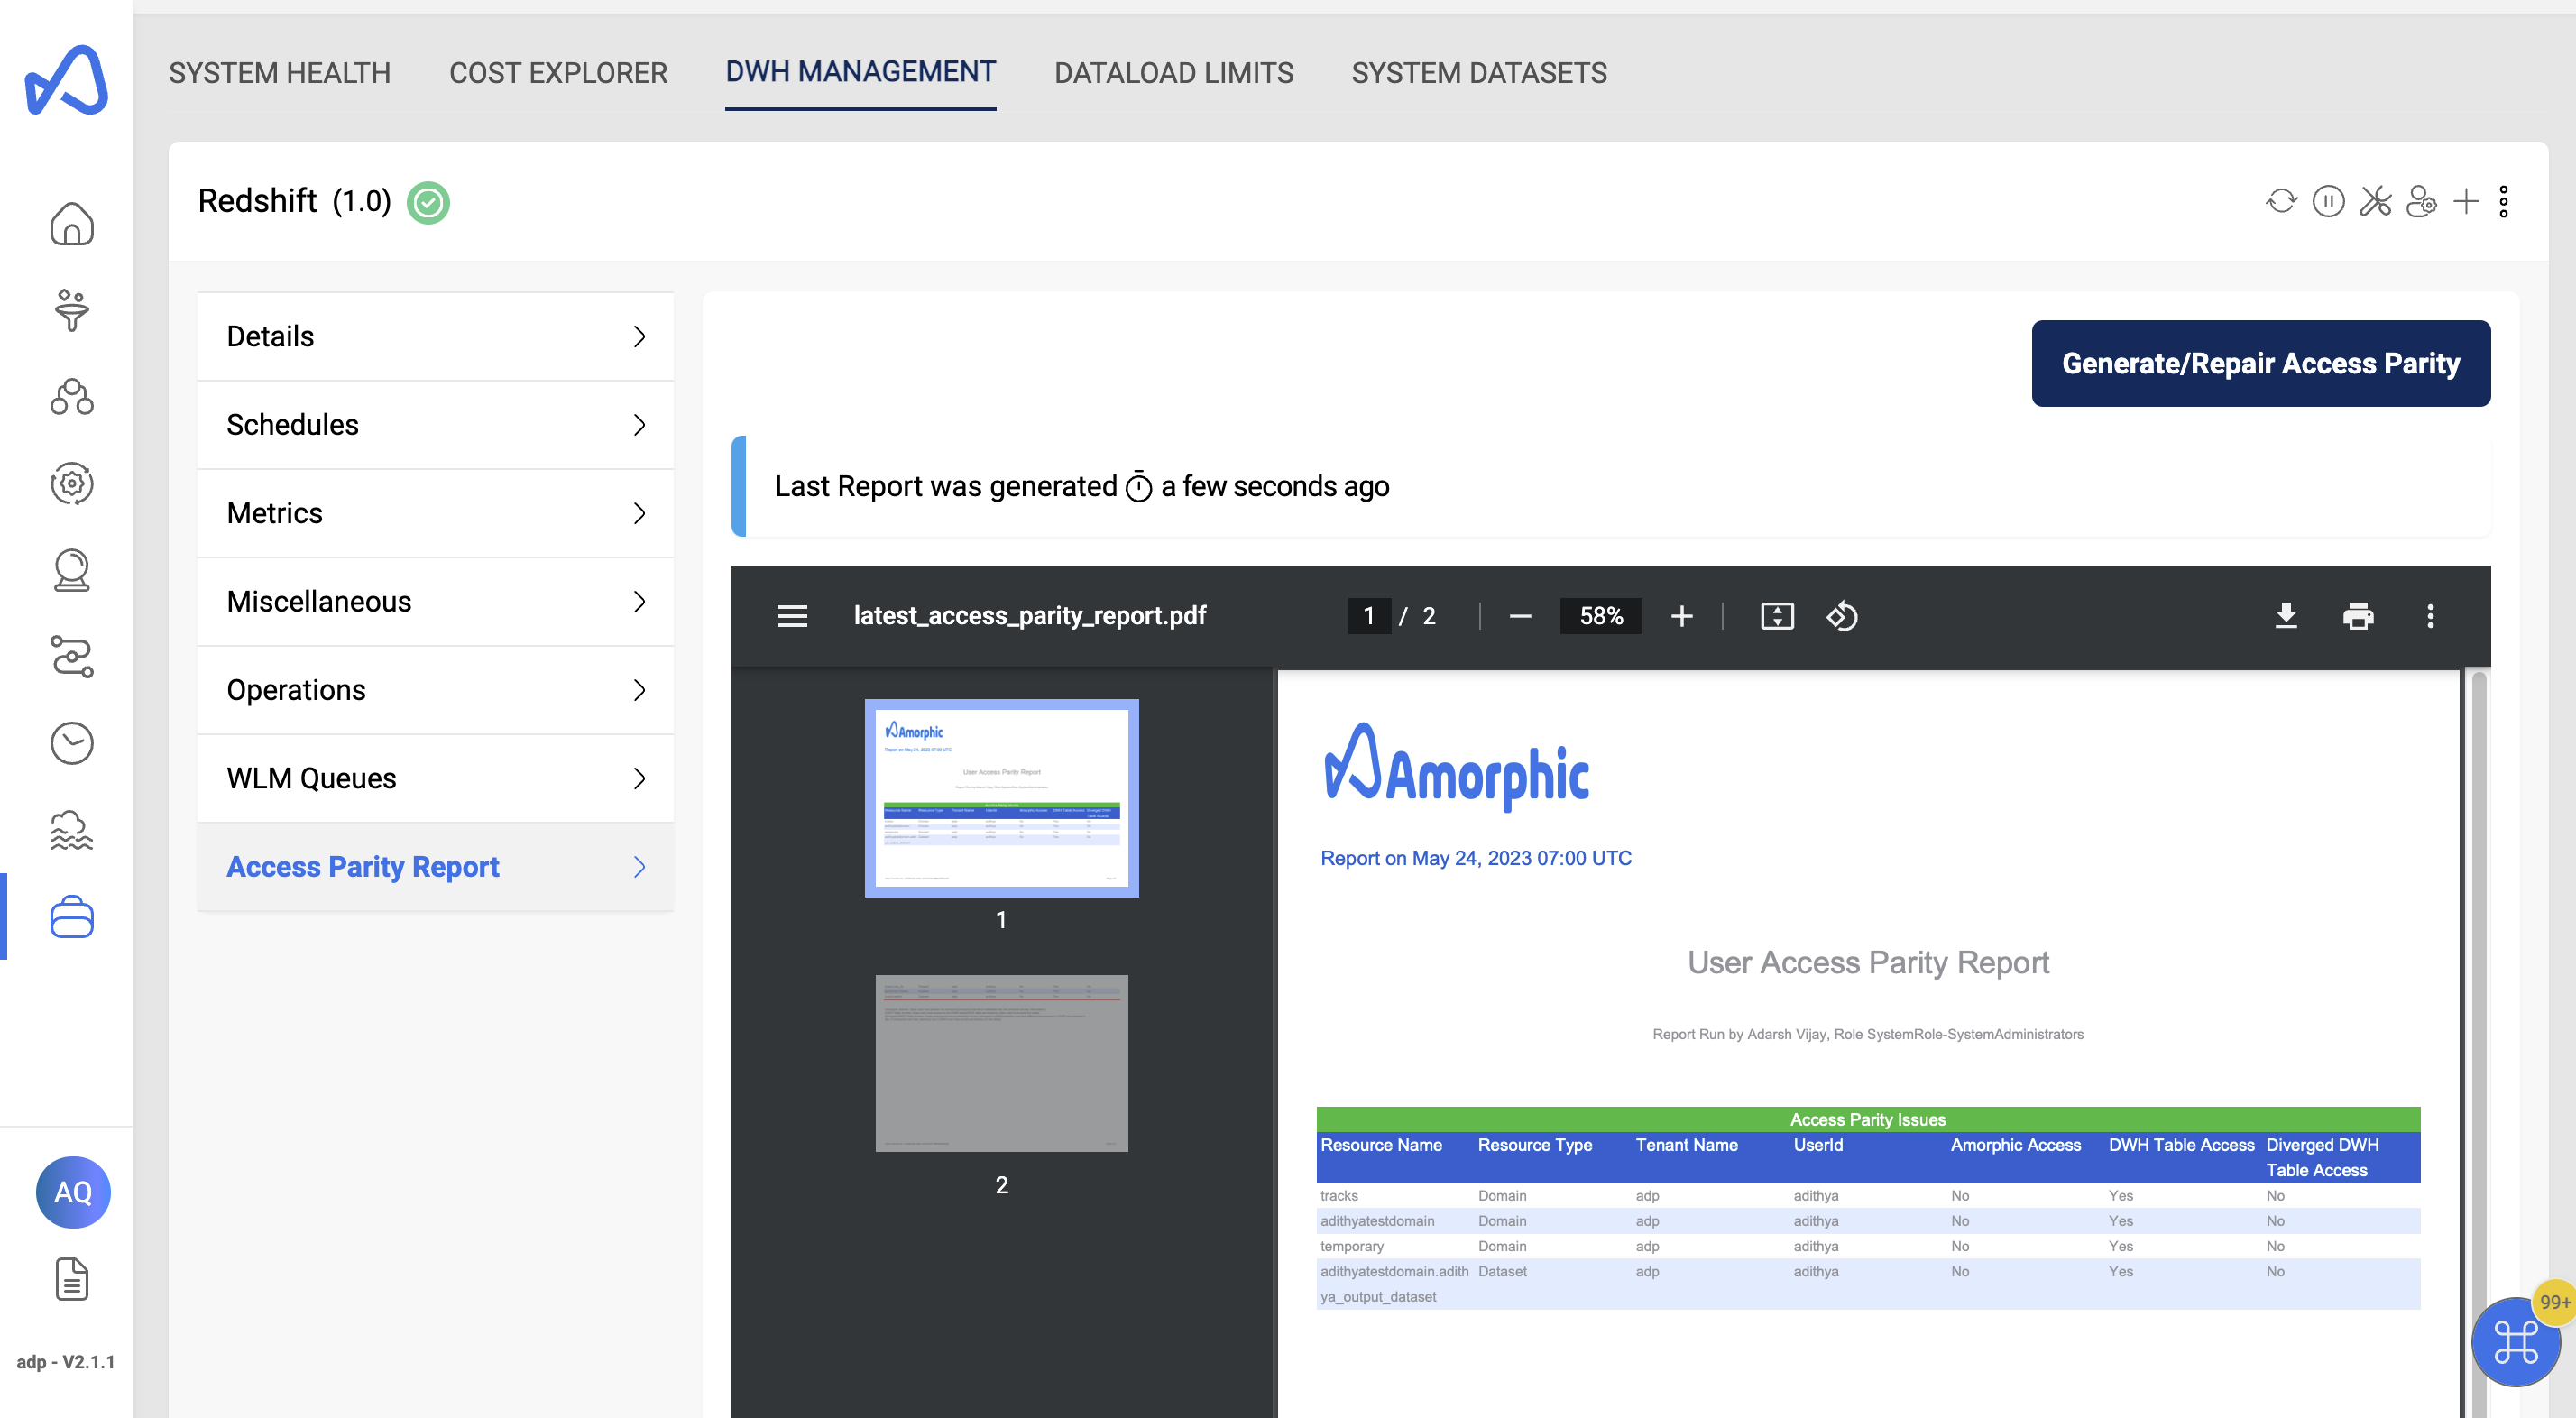The height and width of the screenshot is (1418, 2576).
Task: Expand the Miscellaneous section
Action: [435, 601]
